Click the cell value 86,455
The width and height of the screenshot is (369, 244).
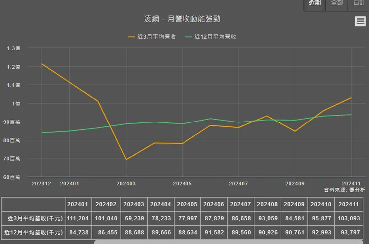coord(108,232)
